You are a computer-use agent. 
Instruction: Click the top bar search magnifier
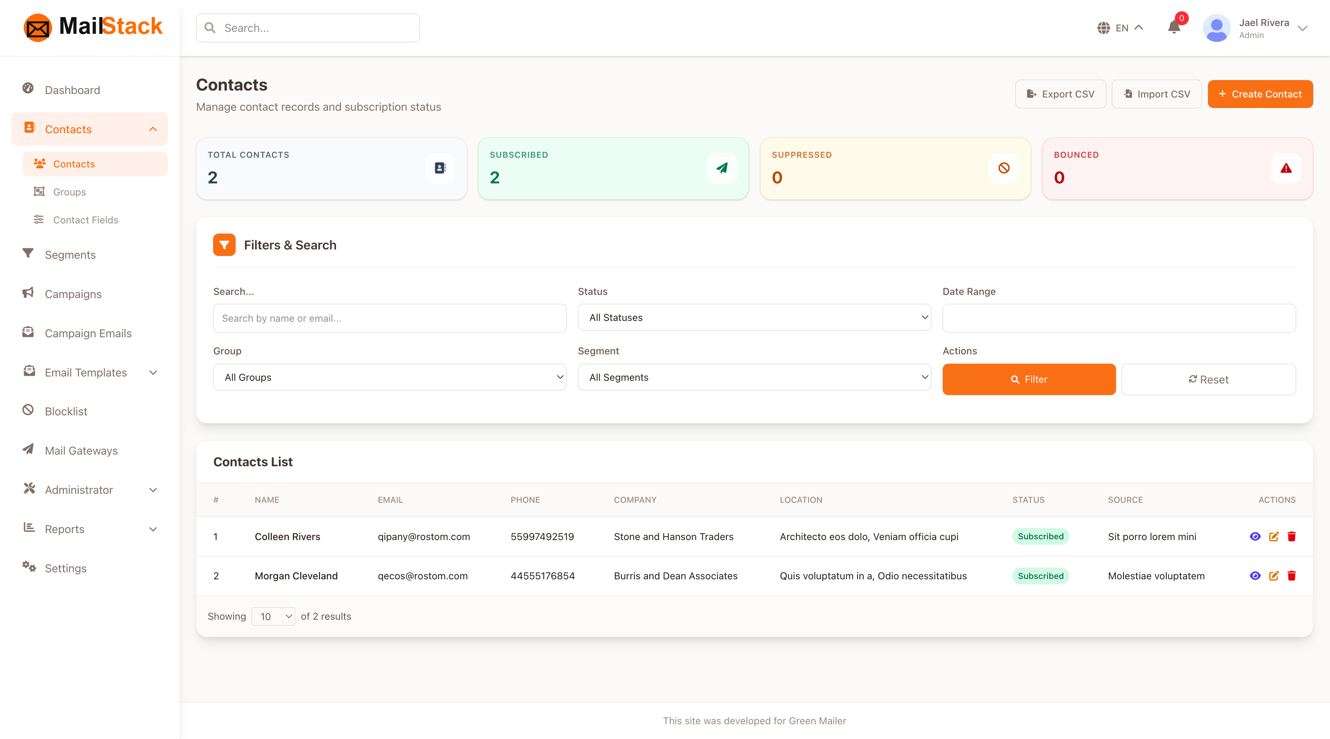click(210, 28)
